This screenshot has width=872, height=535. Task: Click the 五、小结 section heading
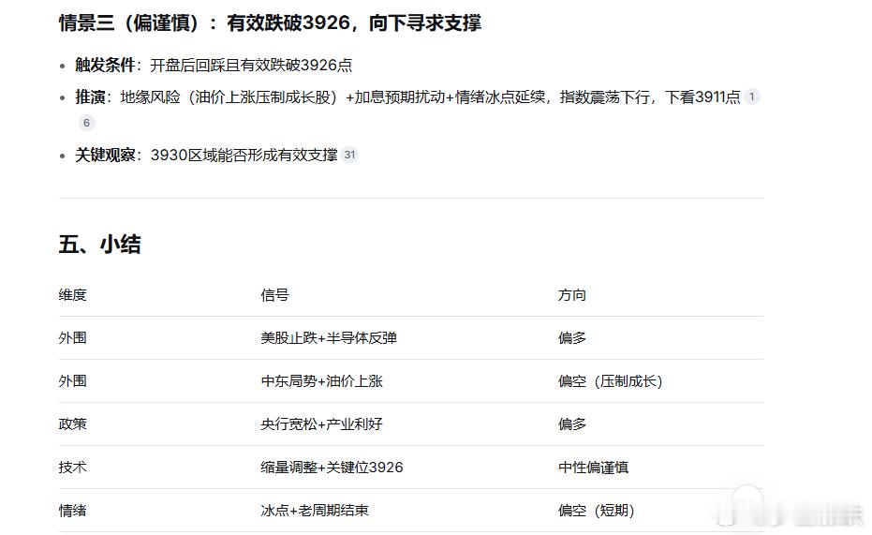coord(99,245)
